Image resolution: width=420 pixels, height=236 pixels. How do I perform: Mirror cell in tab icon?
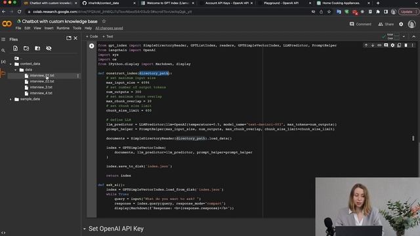click(x=399, y=45)
